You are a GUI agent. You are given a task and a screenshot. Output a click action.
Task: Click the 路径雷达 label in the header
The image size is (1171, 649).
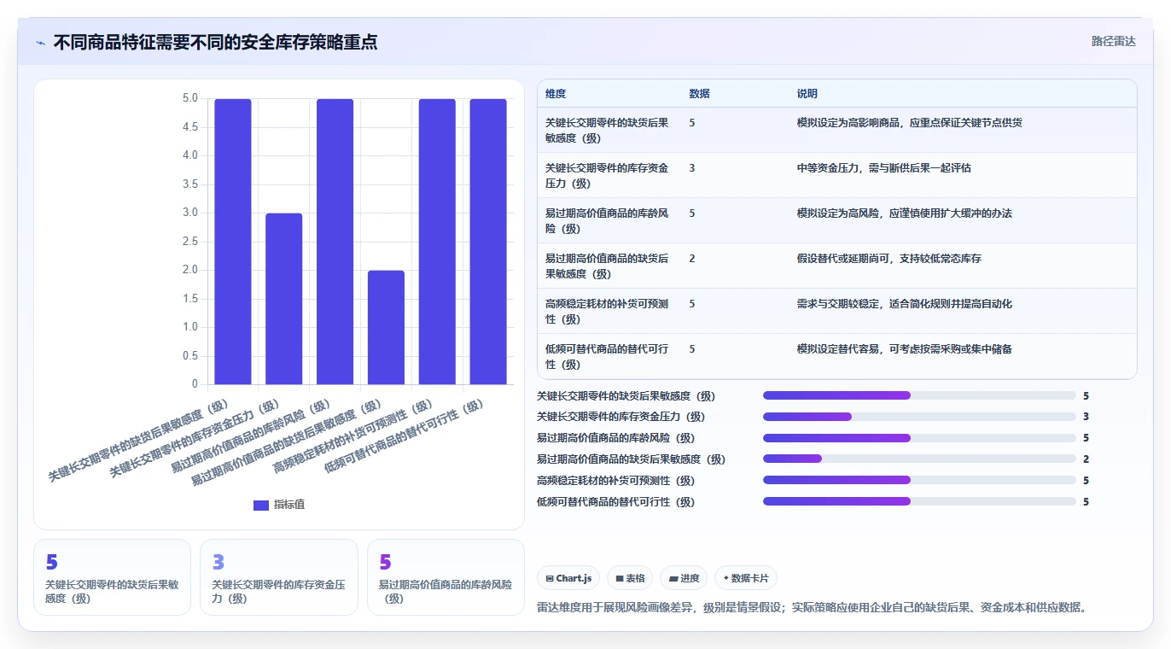[1113, 41]
